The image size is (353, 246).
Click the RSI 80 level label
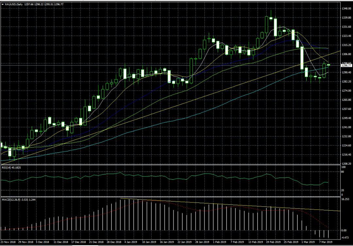[x=343, y=172]
